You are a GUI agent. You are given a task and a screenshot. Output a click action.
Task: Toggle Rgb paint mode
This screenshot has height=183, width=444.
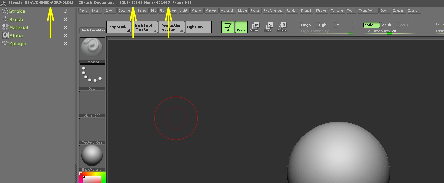point(326,25)
